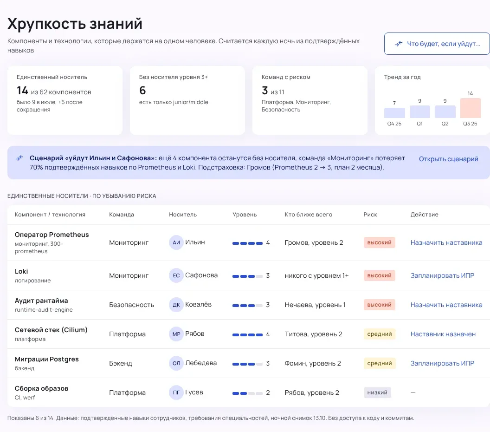This screenshot has width=490, height=432.
Task: Open the «Команд с риском» card
Action: point(310,100)
